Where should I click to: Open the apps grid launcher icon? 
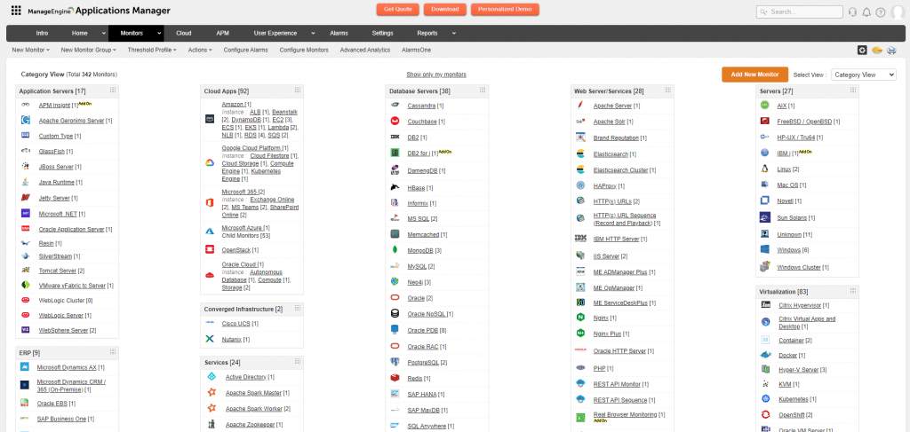tap(16, 10)
